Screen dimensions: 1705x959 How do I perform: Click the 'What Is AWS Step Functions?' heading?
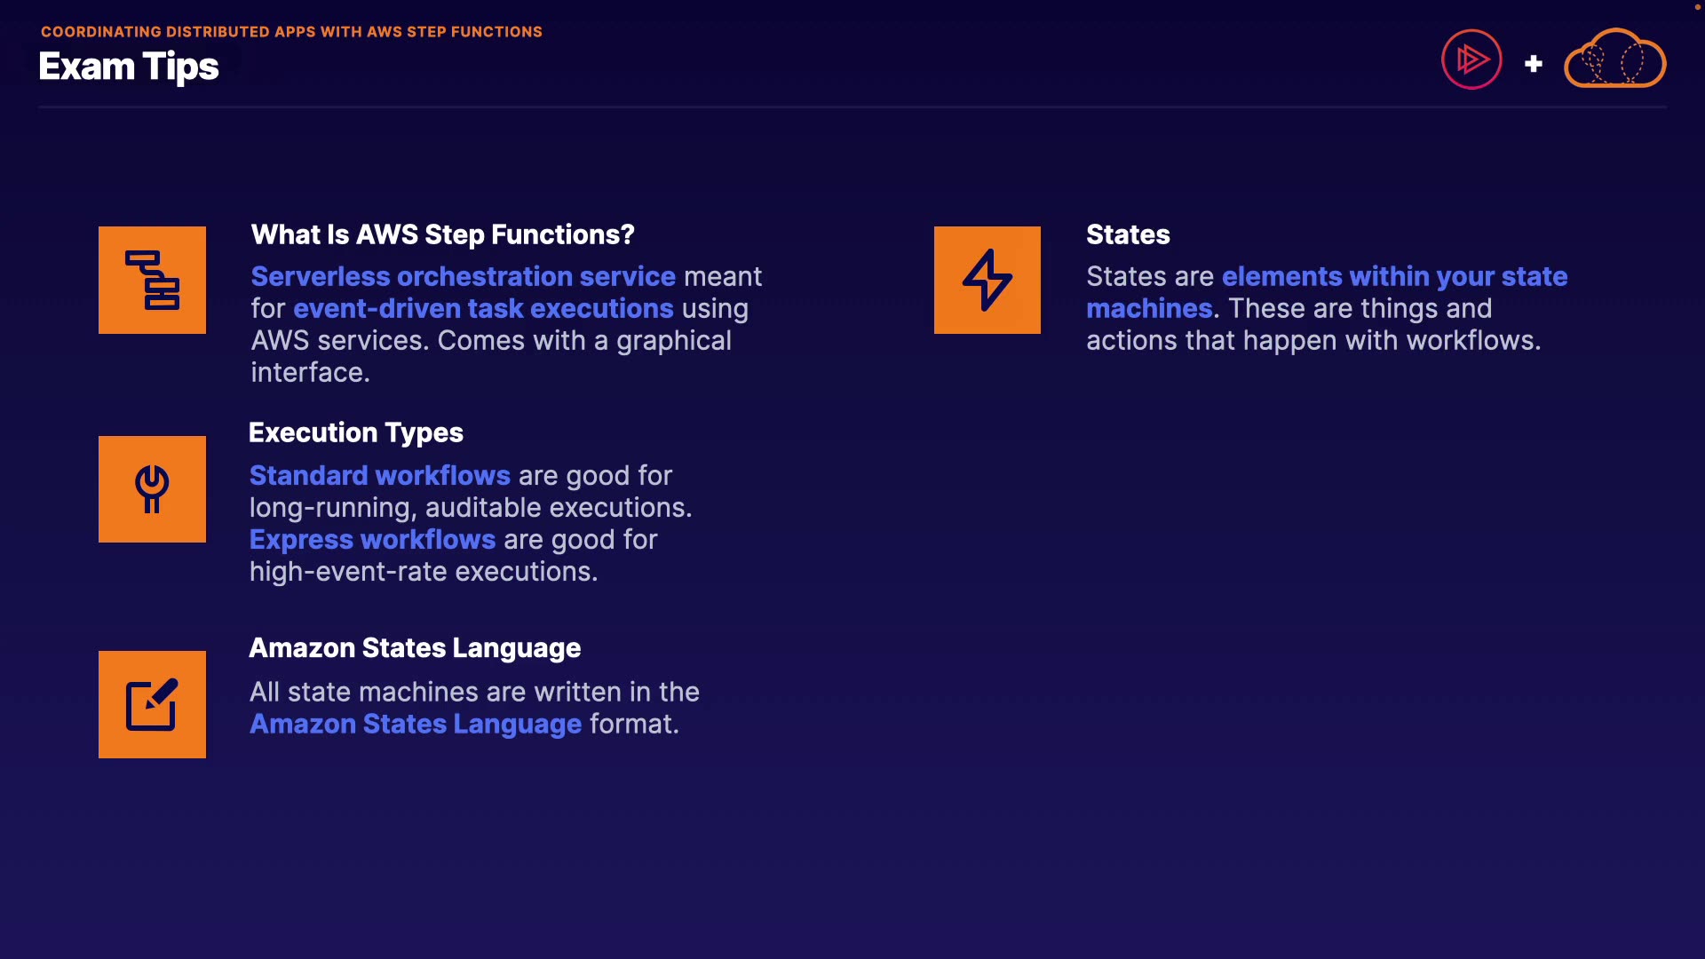pyautogui.click(x=442, y=234)
